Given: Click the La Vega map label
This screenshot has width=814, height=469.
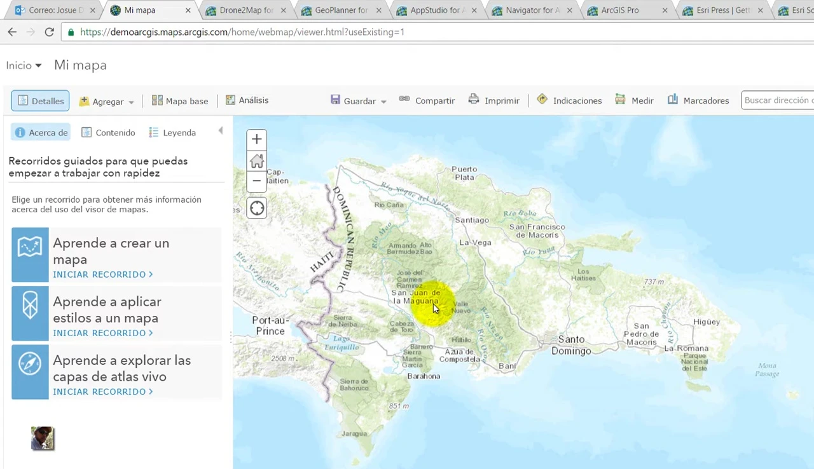Looking at the screenshot, I should pyautogui.click(x=475, y=242).
